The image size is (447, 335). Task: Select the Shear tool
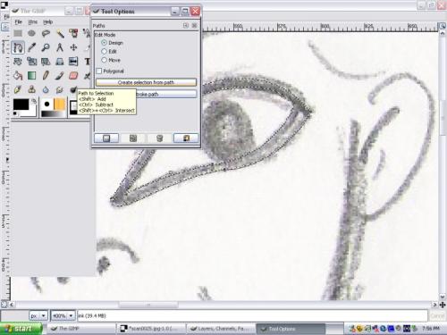pyautogui.click(x=46, y=62)
